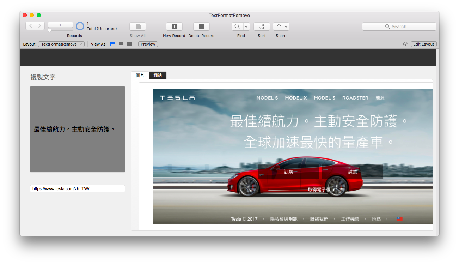
Task: Click the Find magnifier icon
Action: (x=237, y=26)
